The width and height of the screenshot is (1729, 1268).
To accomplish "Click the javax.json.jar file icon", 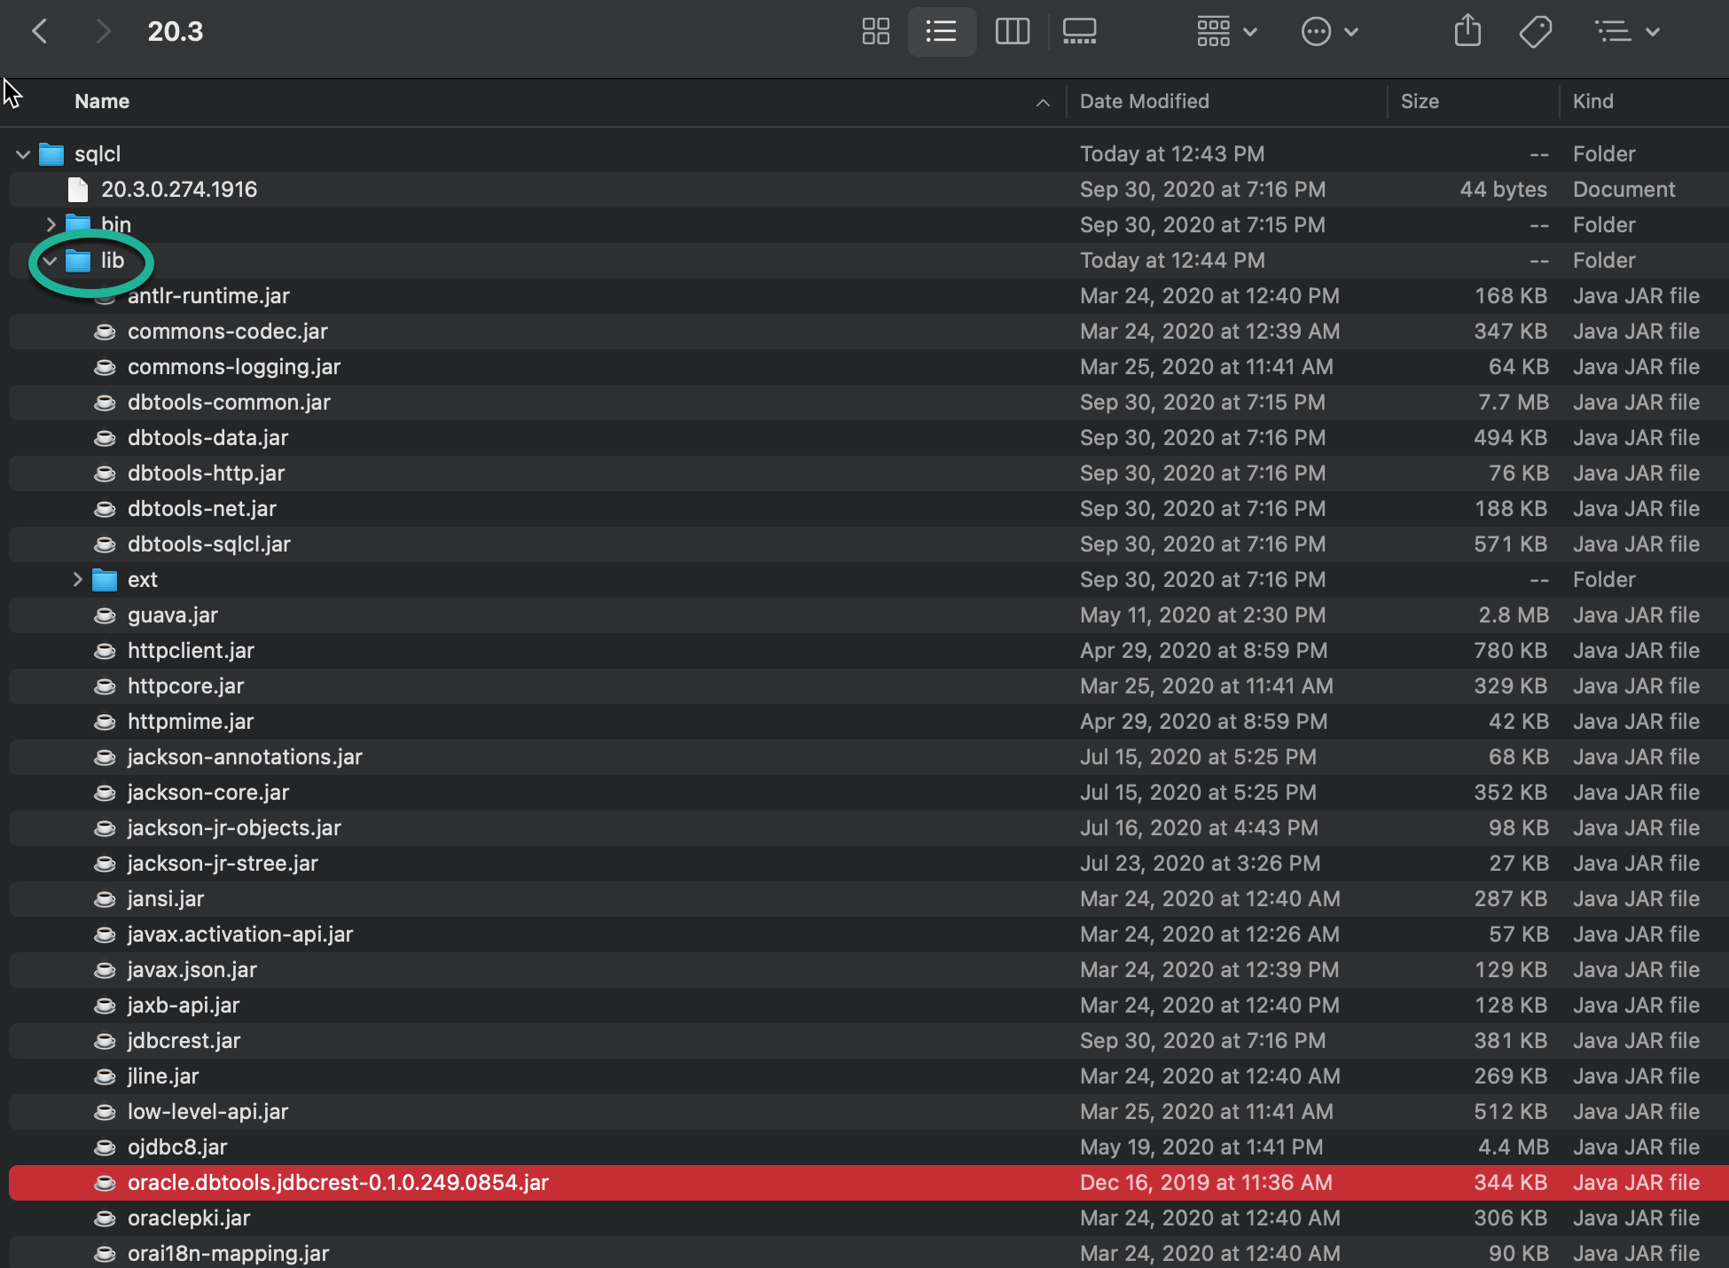I will [x=105, y=970].
